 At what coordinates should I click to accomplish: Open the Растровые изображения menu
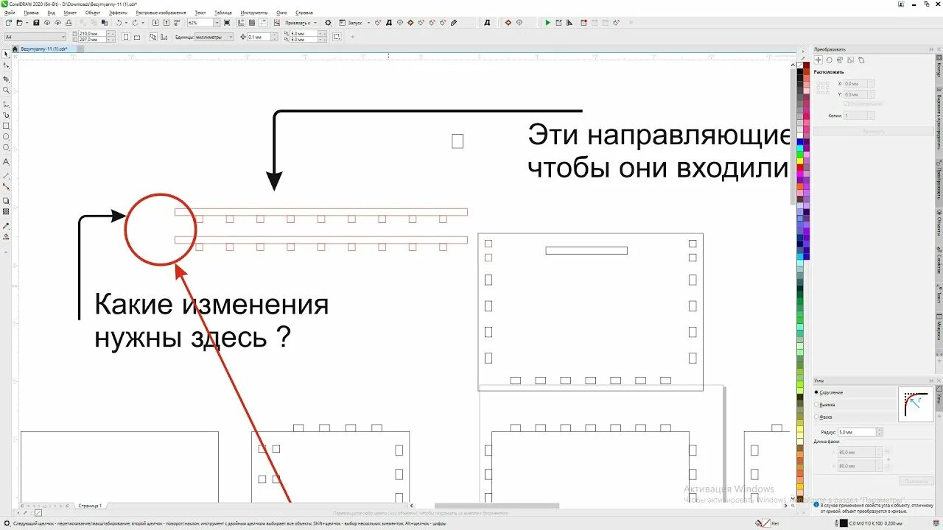[161, 13]
